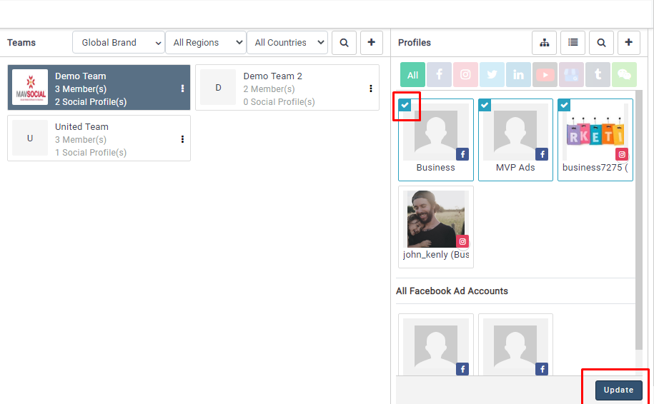The height and width of the screenshot is (404, 654).
Task: Select the All profiles filter tab
Action: 412,75
